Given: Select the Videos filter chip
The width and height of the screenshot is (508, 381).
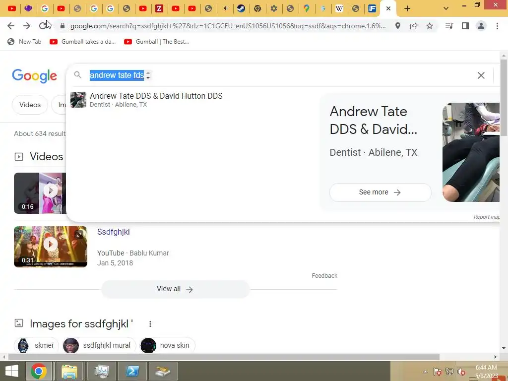Looking at the screenshot, I should [x=30, y=105].
